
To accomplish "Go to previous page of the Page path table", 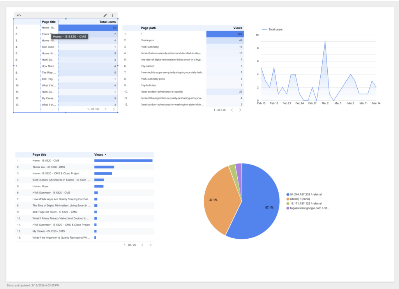I will point(232,110).
